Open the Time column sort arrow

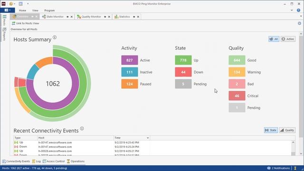coord(148,138)
